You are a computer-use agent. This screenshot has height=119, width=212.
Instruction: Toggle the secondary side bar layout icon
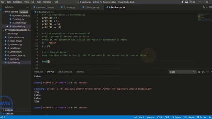(x=190, y=2)
